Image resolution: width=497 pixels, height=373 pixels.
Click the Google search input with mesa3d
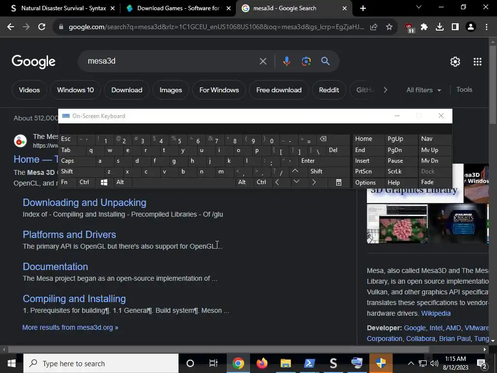pos(171,61)
